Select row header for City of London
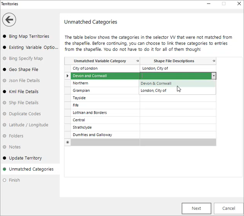Image resolution: width=244 pixels, height=216 pixels. (67, 69)
